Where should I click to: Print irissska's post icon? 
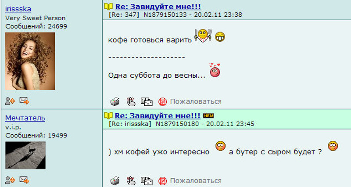pyautogui.click(x=115, y=102)
